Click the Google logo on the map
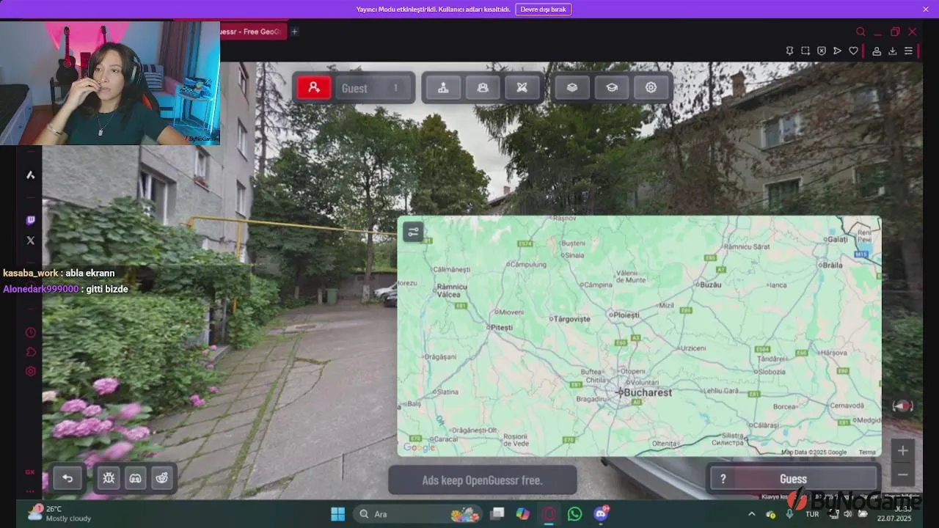 coord(419,447)
